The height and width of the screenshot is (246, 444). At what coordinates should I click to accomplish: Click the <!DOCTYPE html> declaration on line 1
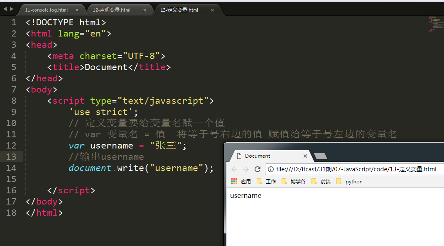pyautogui.click(x=66, y=22)
